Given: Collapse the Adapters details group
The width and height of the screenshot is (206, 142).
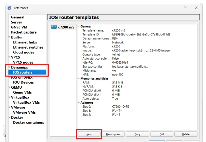Looking at the screenshot, I should tap(79, 103).
